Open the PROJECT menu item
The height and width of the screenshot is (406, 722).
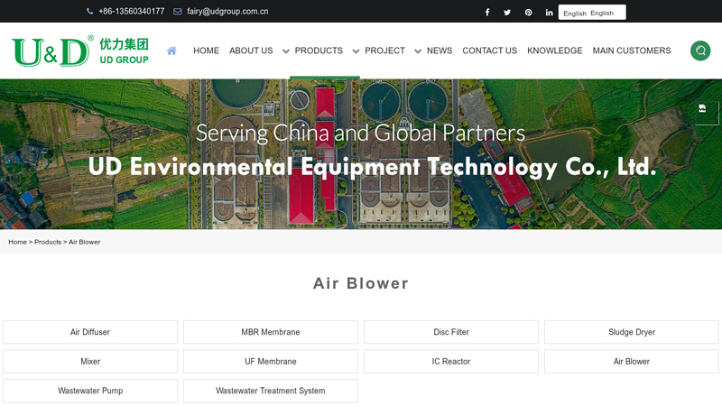point(385,51)
